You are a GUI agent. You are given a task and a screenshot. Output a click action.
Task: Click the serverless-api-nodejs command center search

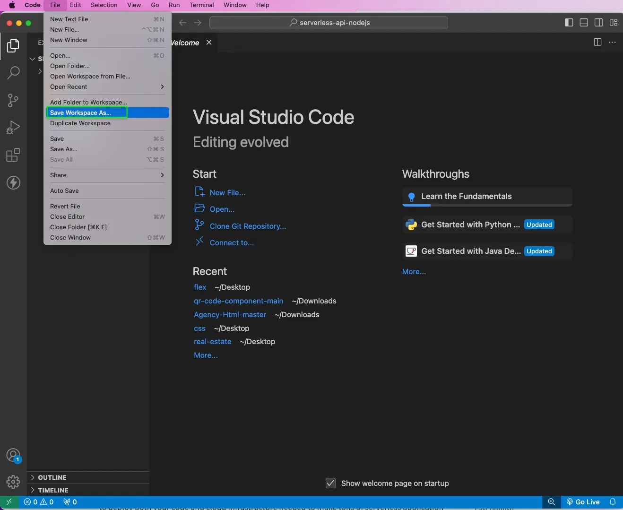329,23
